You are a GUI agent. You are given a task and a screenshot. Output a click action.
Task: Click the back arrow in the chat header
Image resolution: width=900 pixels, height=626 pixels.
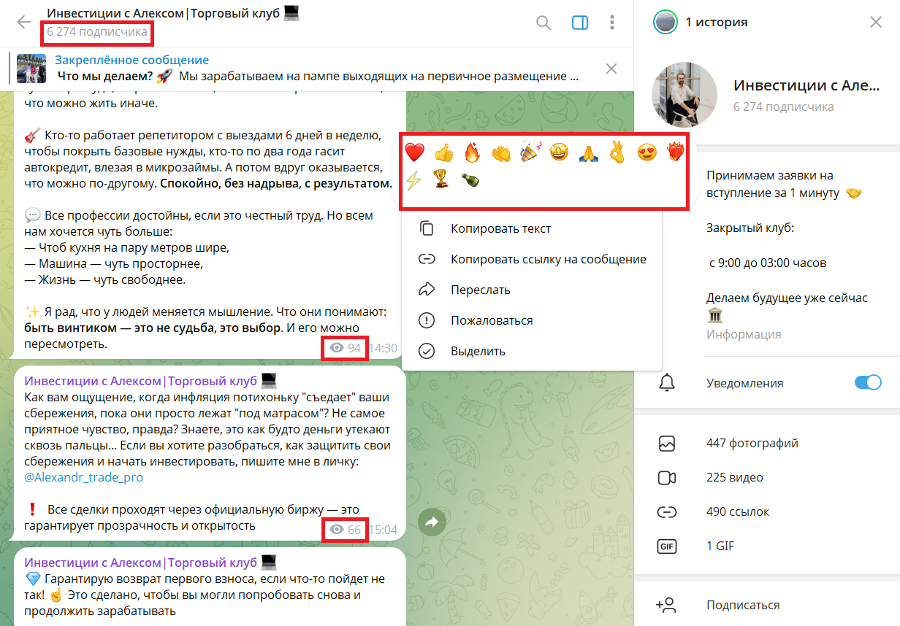pos(24,22)
